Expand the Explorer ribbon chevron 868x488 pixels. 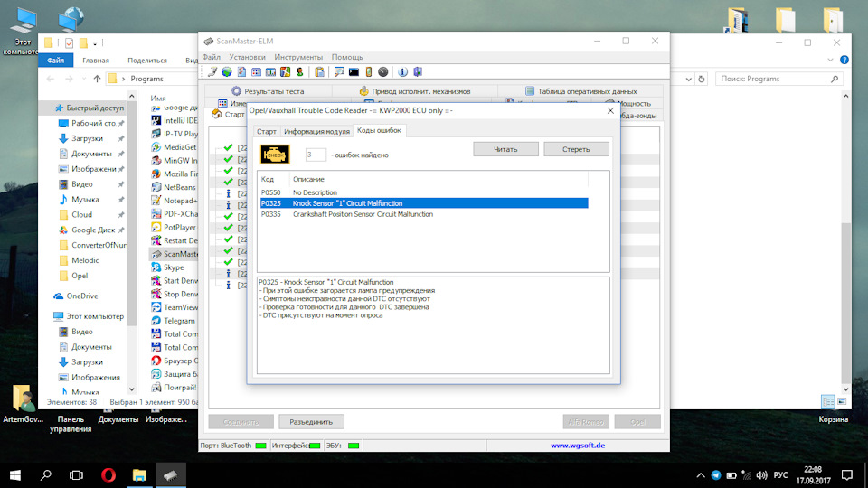click(830, 60)
